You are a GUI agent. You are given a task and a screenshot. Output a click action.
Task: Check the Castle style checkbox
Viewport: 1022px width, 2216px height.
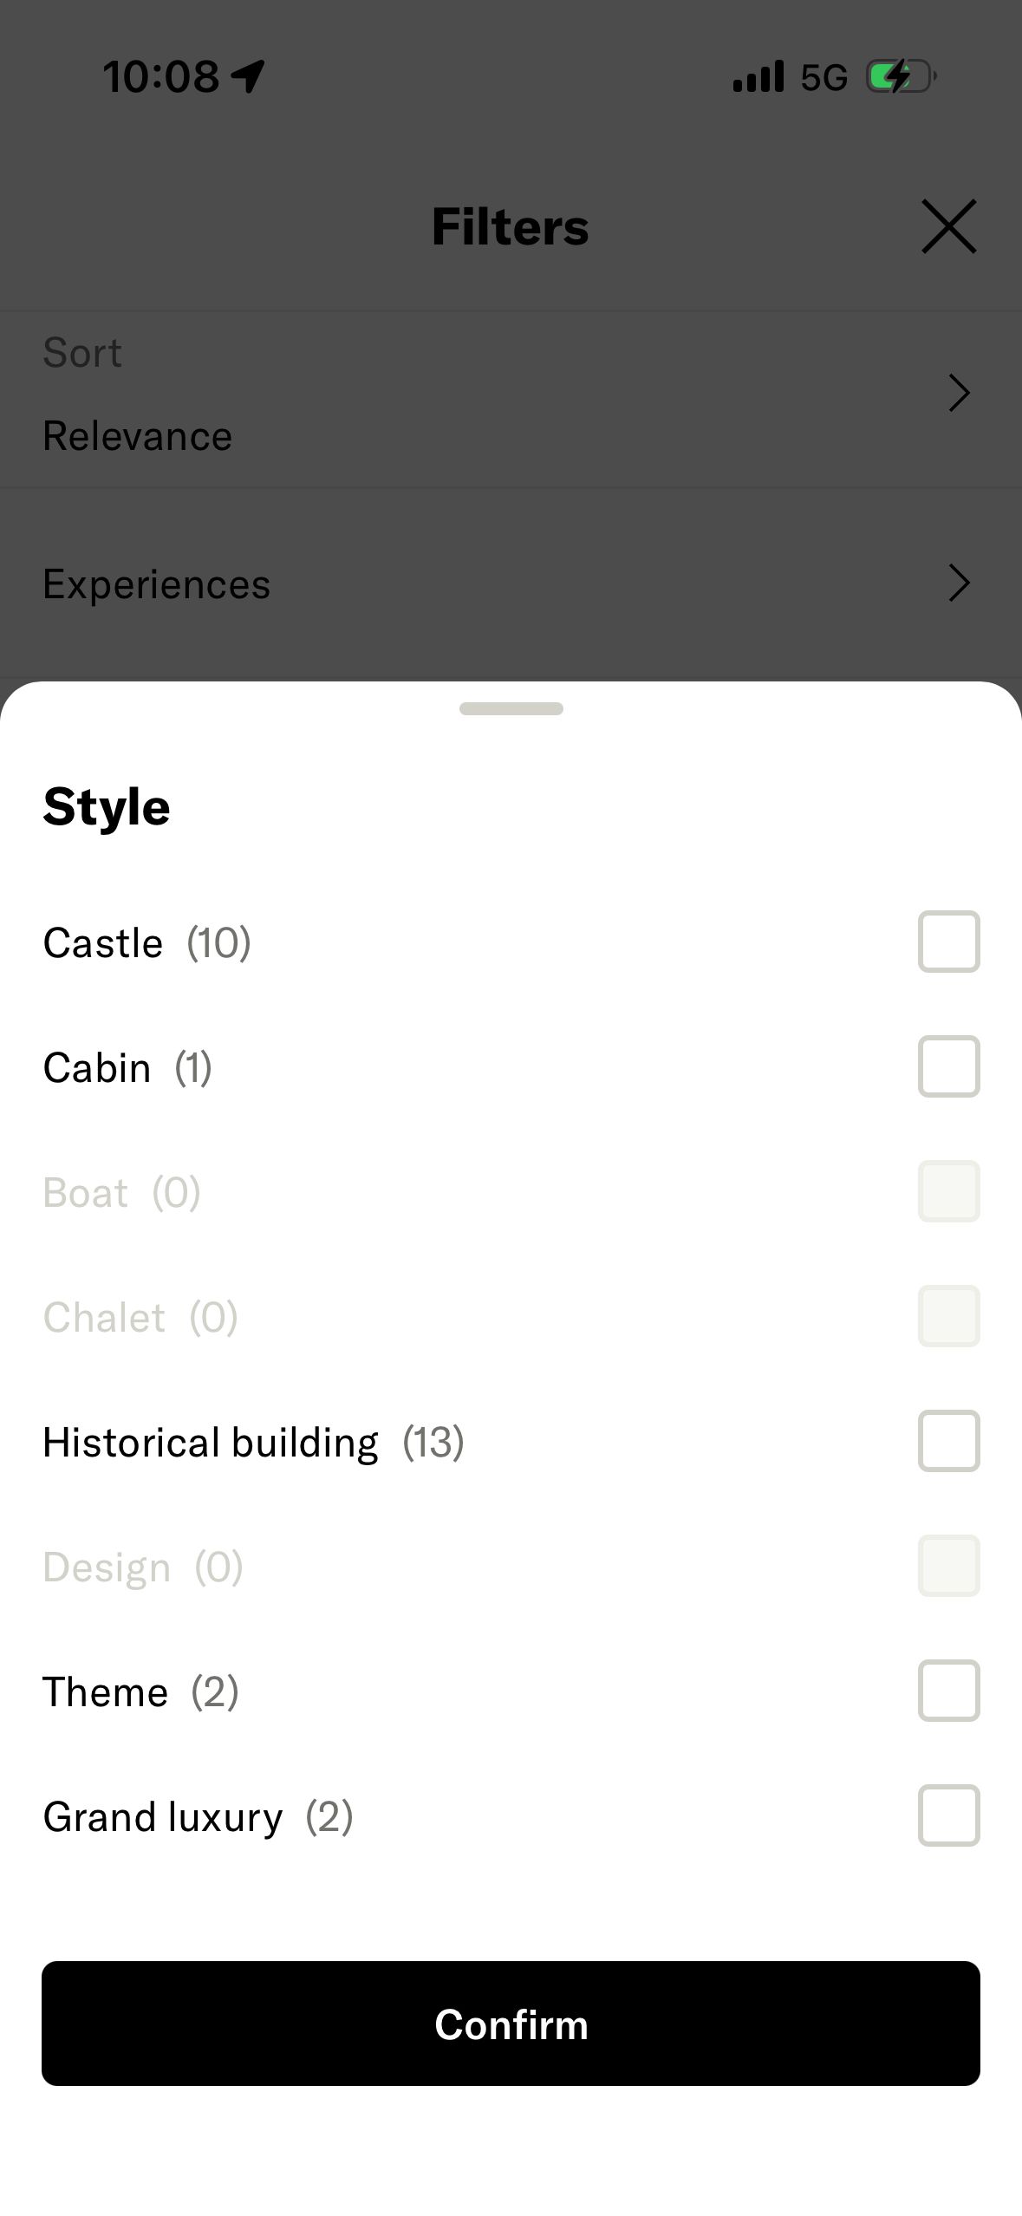(x=948, y=942)
